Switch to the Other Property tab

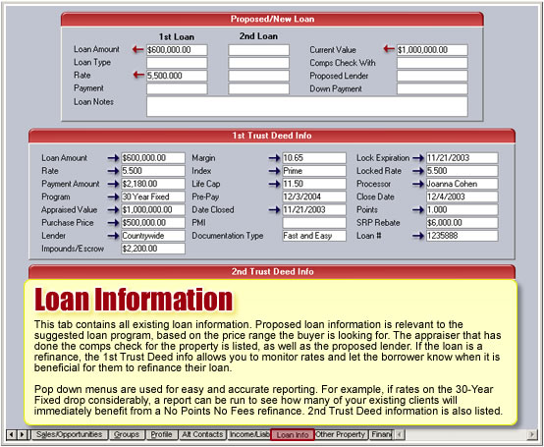(341, 434)
